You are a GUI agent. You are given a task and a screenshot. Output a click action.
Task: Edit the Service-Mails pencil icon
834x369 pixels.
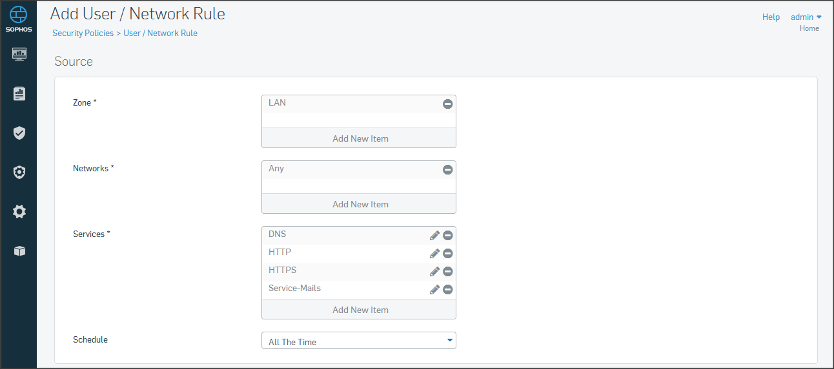point(434,290)
